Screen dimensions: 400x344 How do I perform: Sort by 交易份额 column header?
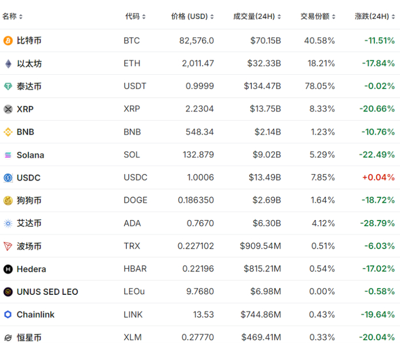(x=318, y=17)
